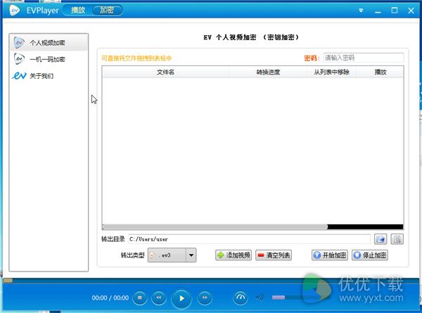Click the 添加视频 add video button
This screenshot has height=313, width=422.
[234, 255]
